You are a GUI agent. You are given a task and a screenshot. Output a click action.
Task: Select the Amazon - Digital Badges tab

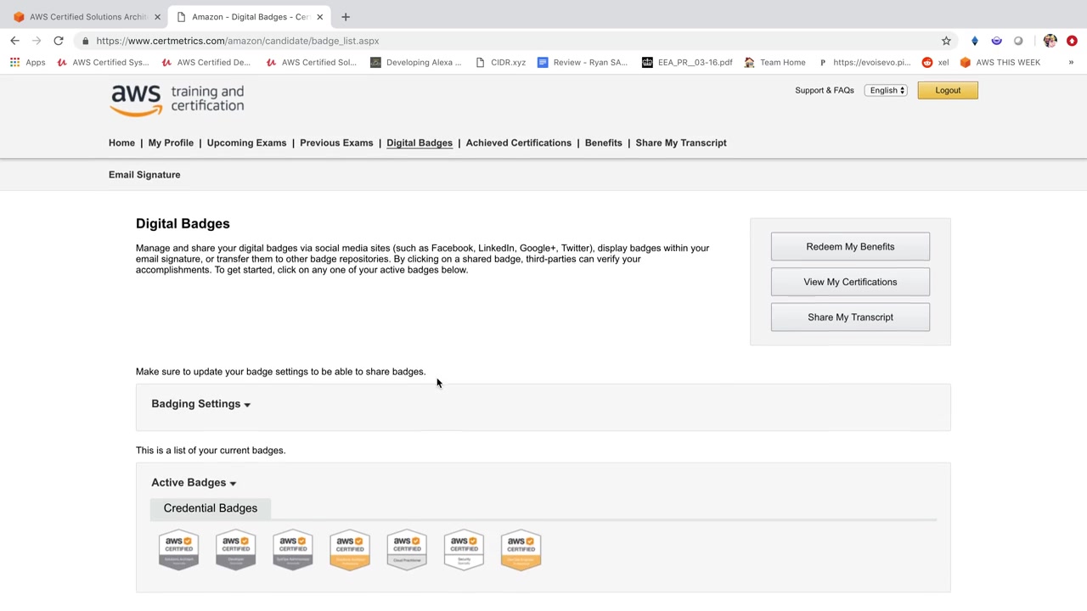(x=248, y=17)
